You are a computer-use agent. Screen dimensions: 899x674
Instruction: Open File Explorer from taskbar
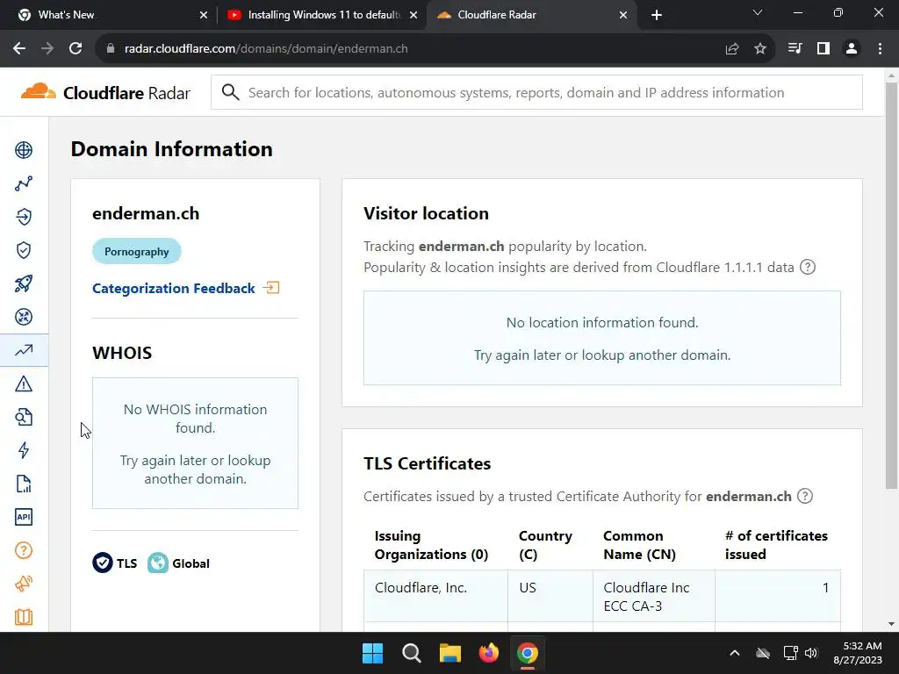450,653
